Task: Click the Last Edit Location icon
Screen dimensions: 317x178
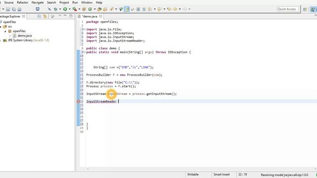Action: pos(169,9)
